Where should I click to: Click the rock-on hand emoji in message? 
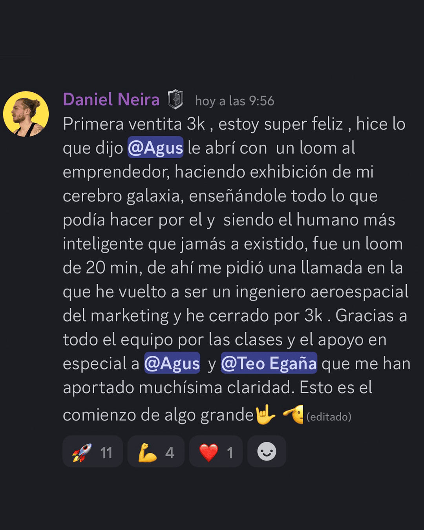[x=266, y=415]
